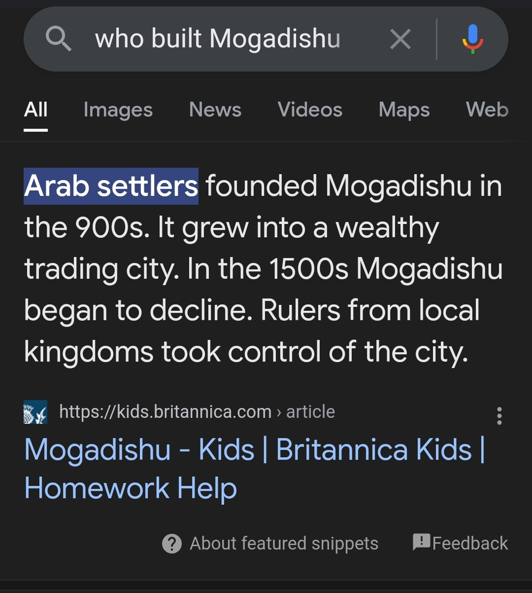Click the Britannica Kids favicon
Viewport: 532px width, 593px height.
[35, 412]
